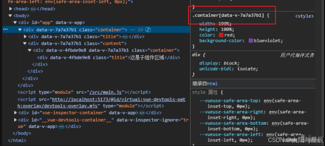Follow the <style> source link
The width and height of the screenshot is (325, 146).
[x=304, y=16]
